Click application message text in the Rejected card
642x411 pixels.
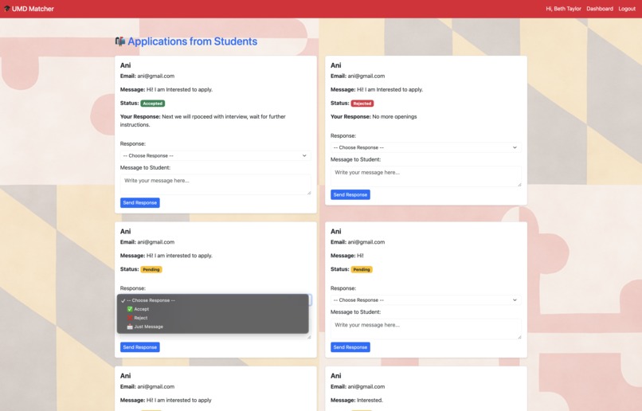(390, 89)
